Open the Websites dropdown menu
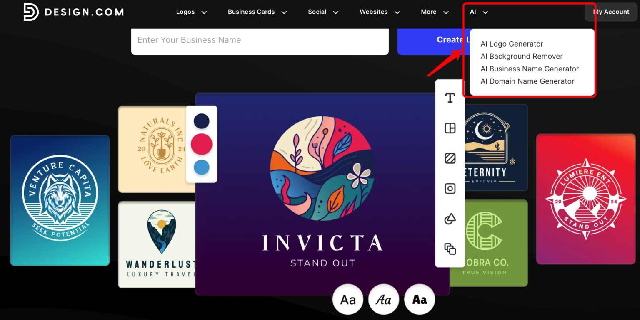This screenshot has width=640, height=320. click(x=380, y=12)
